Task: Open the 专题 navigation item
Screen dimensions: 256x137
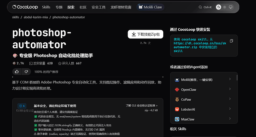Action: click(x=59, y=7)
